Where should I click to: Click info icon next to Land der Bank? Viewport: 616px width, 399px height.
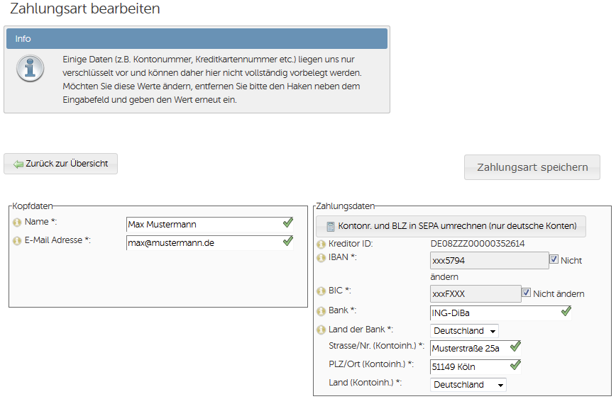[x=321, y=330]
